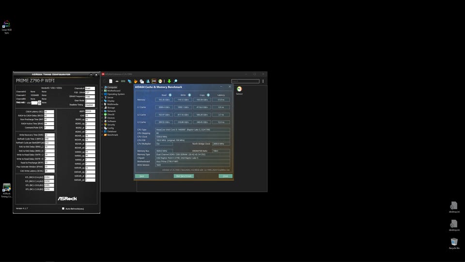Screen dimensions: 465x262
Task: Click the CPU Type value field
Action: [192, 130]
